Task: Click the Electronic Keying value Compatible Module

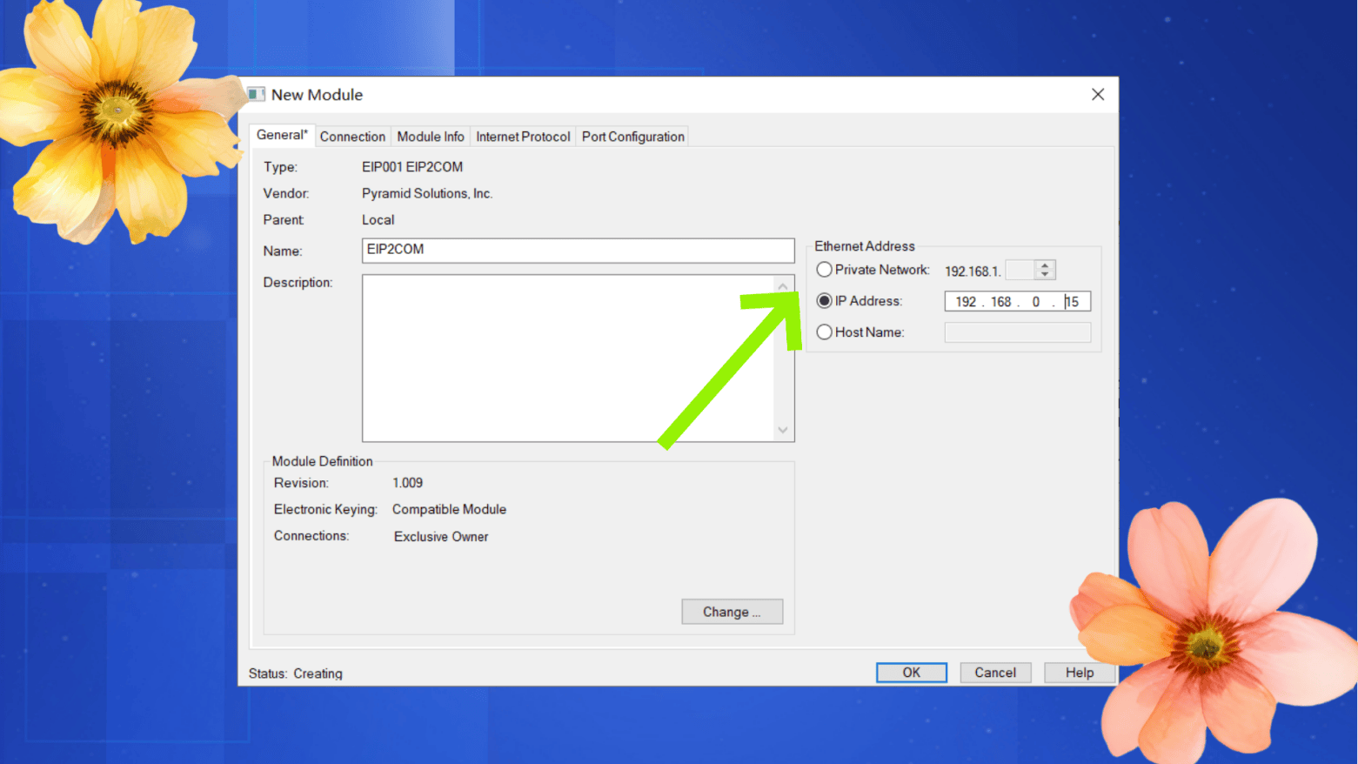Action: click(449, 510)
